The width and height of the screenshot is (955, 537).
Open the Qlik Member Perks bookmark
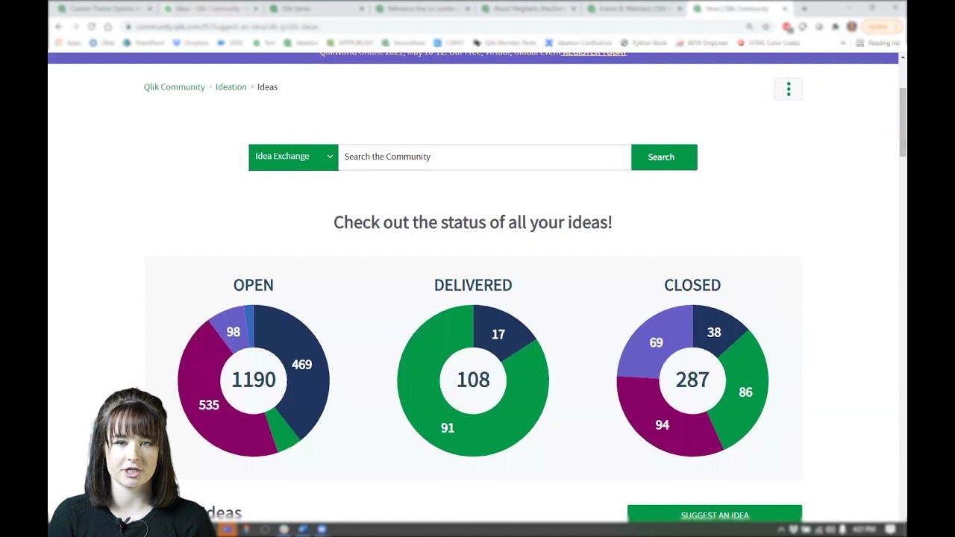click(x=505, y=43)
